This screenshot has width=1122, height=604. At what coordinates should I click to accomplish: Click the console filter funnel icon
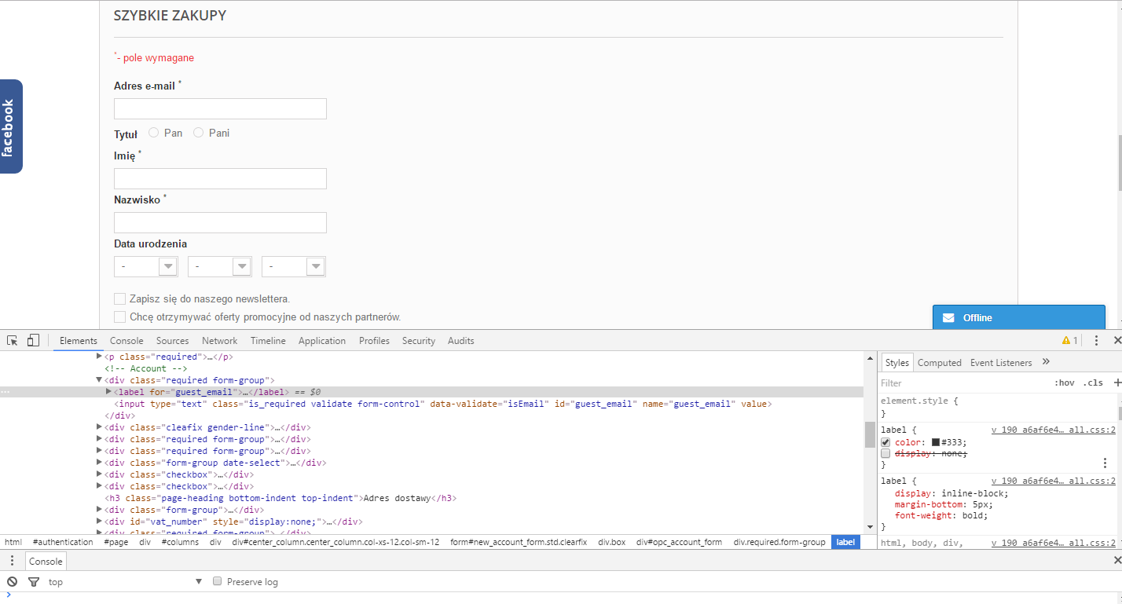(33, 582)
